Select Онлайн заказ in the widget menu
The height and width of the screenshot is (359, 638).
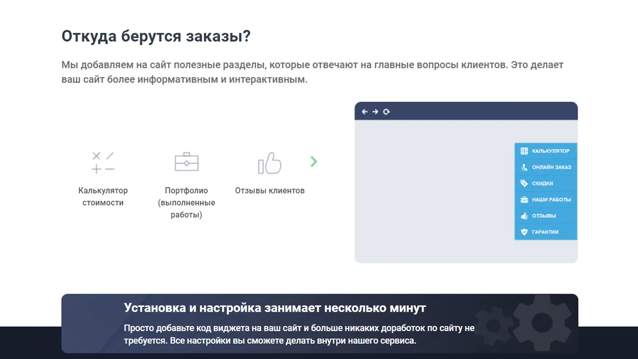click(546, 167)
